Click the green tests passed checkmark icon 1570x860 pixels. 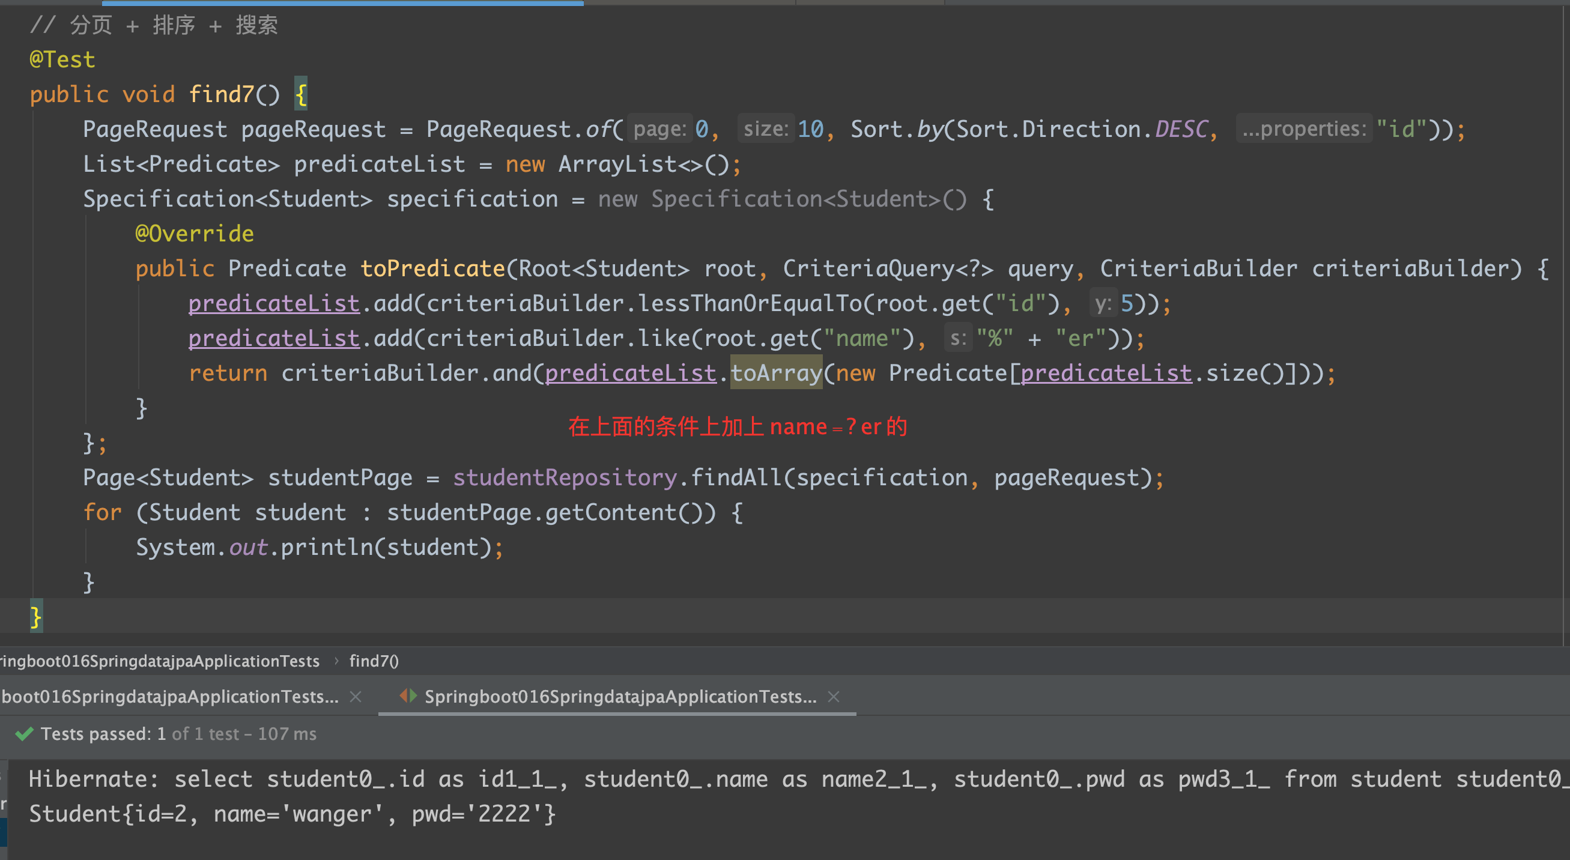(24, 733)
